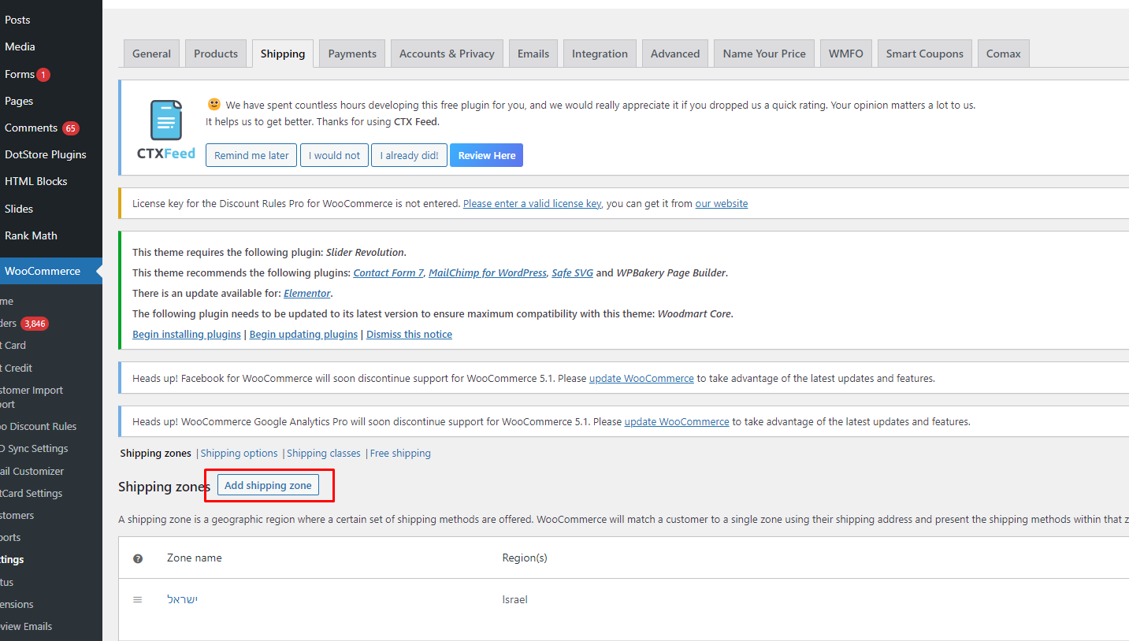Switch to the Products tab
The height and width of the screenshot is (641, 1129).
tap(216, 54)
